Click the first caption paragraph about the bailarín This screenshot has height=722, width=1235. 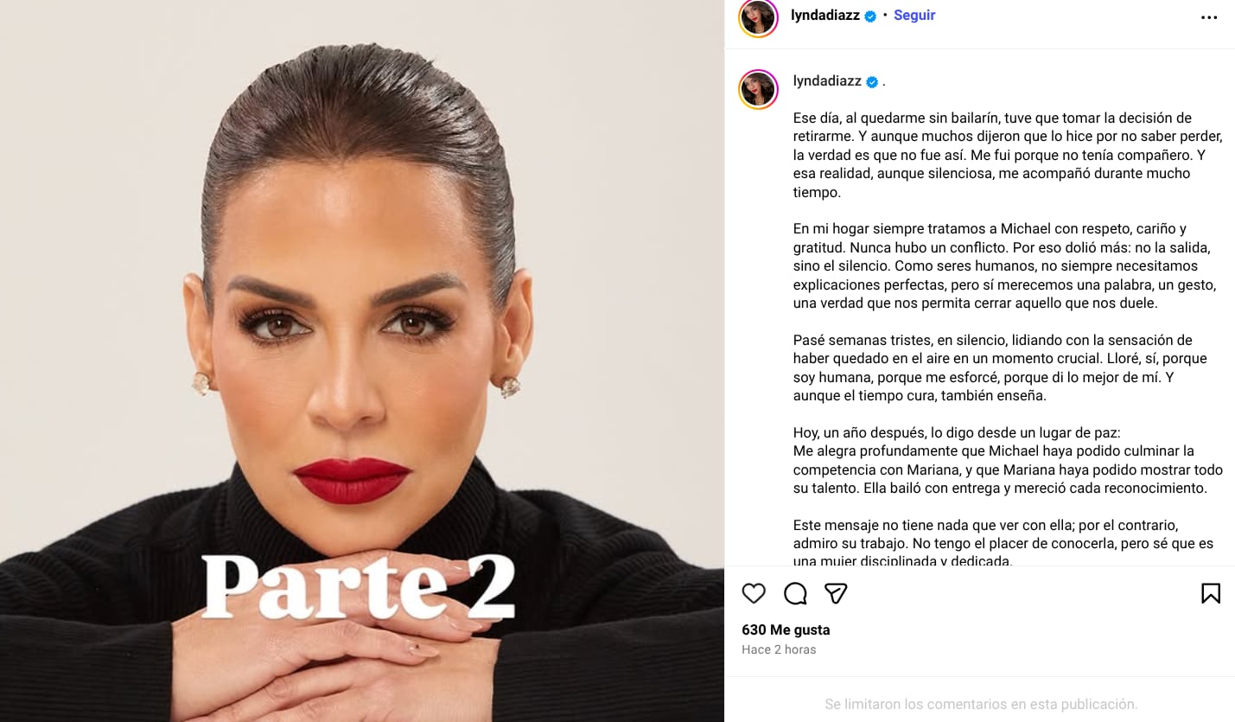[1008, 155]
